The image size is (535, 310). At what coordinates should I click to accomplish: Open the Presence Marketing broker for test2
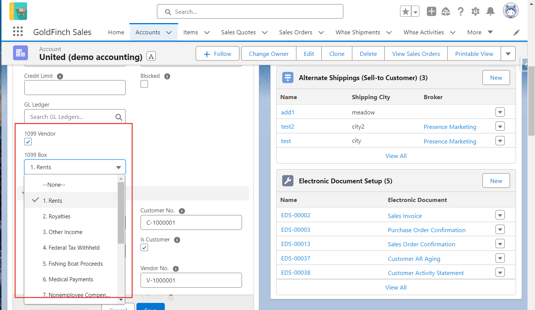pos(450,127)
